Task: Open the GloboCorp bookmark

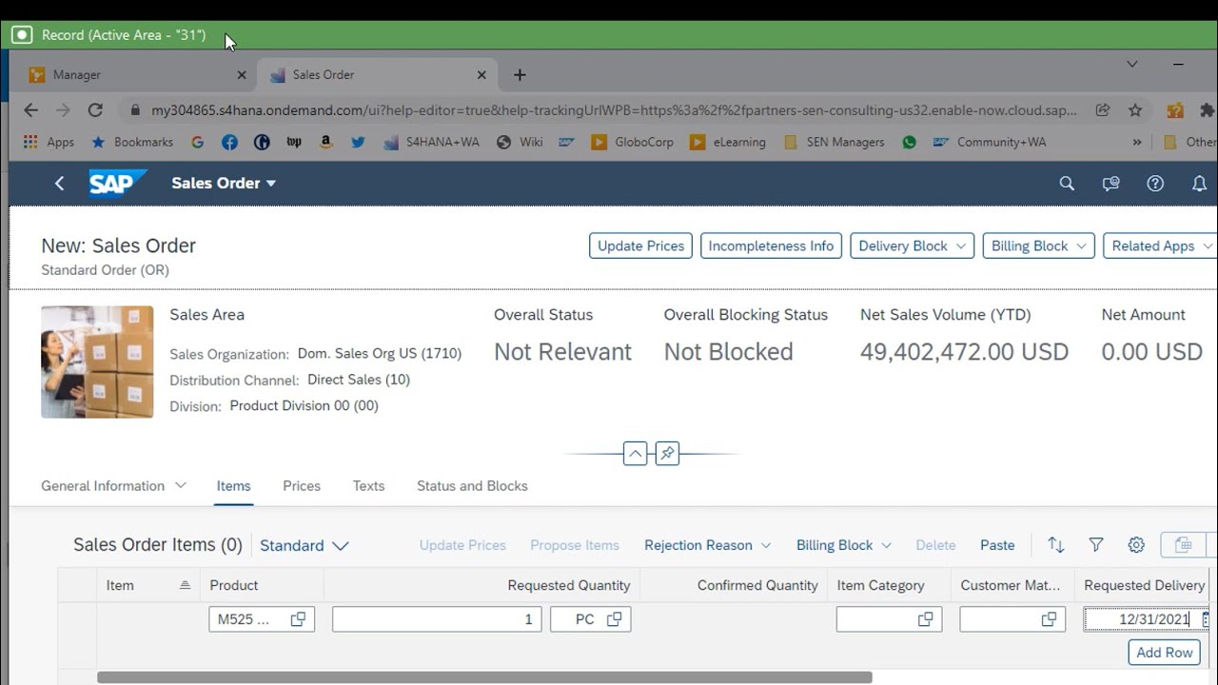Action: [632, 142]
